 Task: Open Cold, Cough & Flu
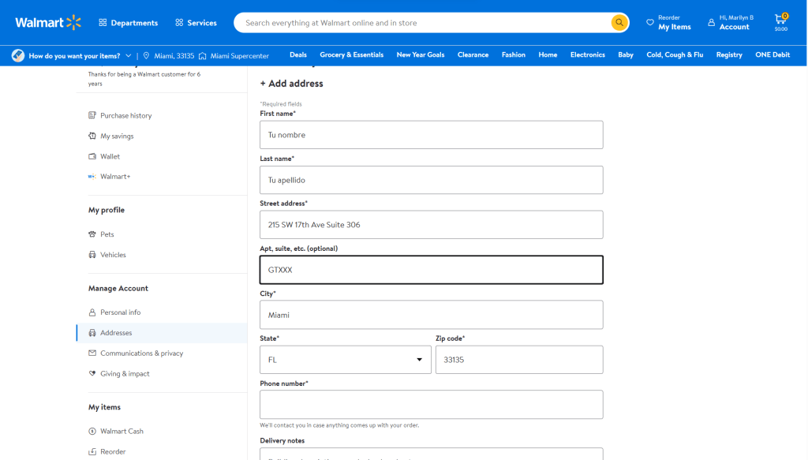tap(675, 54)
